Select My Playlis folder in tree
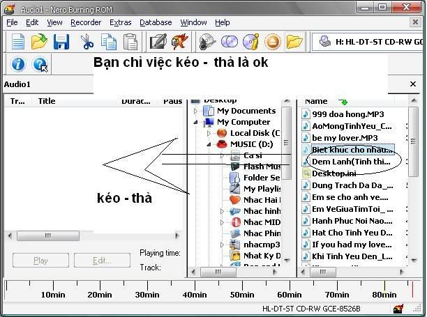Screen dimensions: 427x317 click(262, 189)
